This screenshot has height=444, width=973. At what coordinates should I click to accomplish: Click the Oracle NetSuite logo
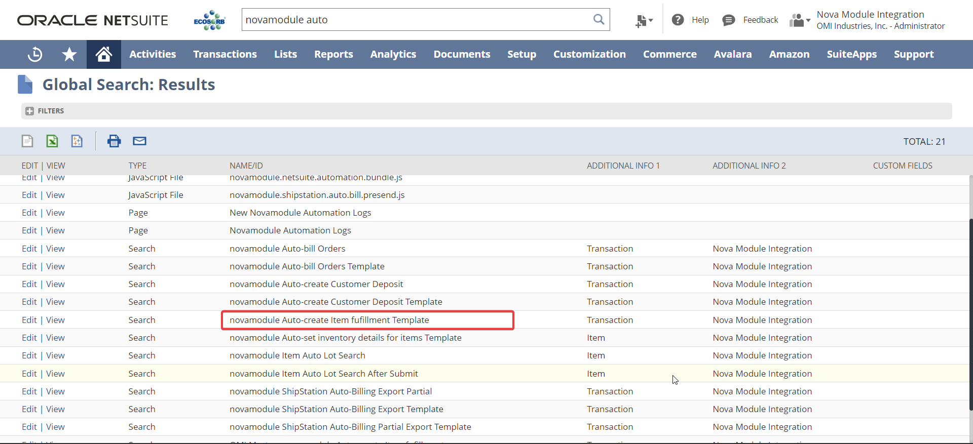[93, 20]
